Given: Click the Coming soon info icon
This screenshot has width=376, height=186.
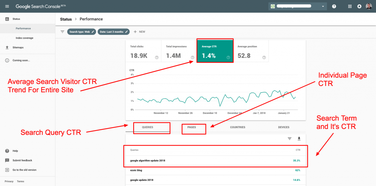Looking at the screenshot, I should [7, 61].
